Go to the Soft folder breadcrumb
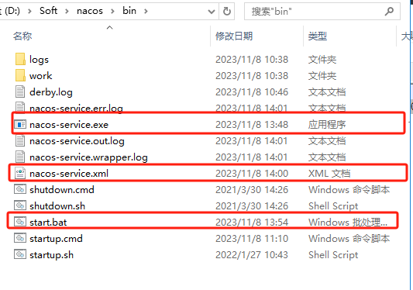 point(49,11)
